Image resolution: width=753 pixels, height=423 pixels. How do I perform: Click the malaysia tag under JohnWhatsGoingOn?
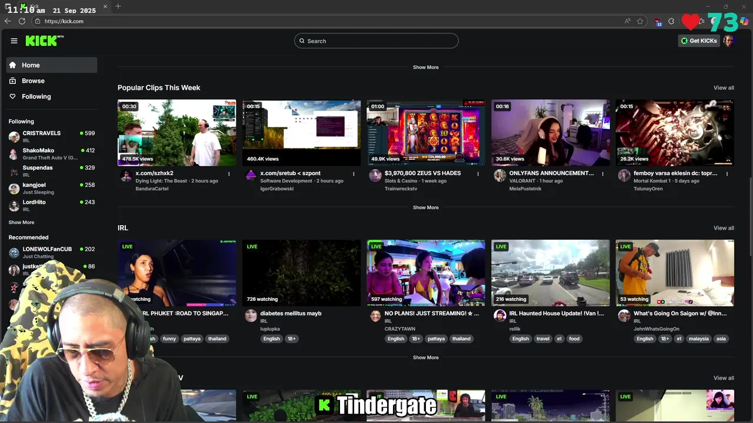coord(699,338)
